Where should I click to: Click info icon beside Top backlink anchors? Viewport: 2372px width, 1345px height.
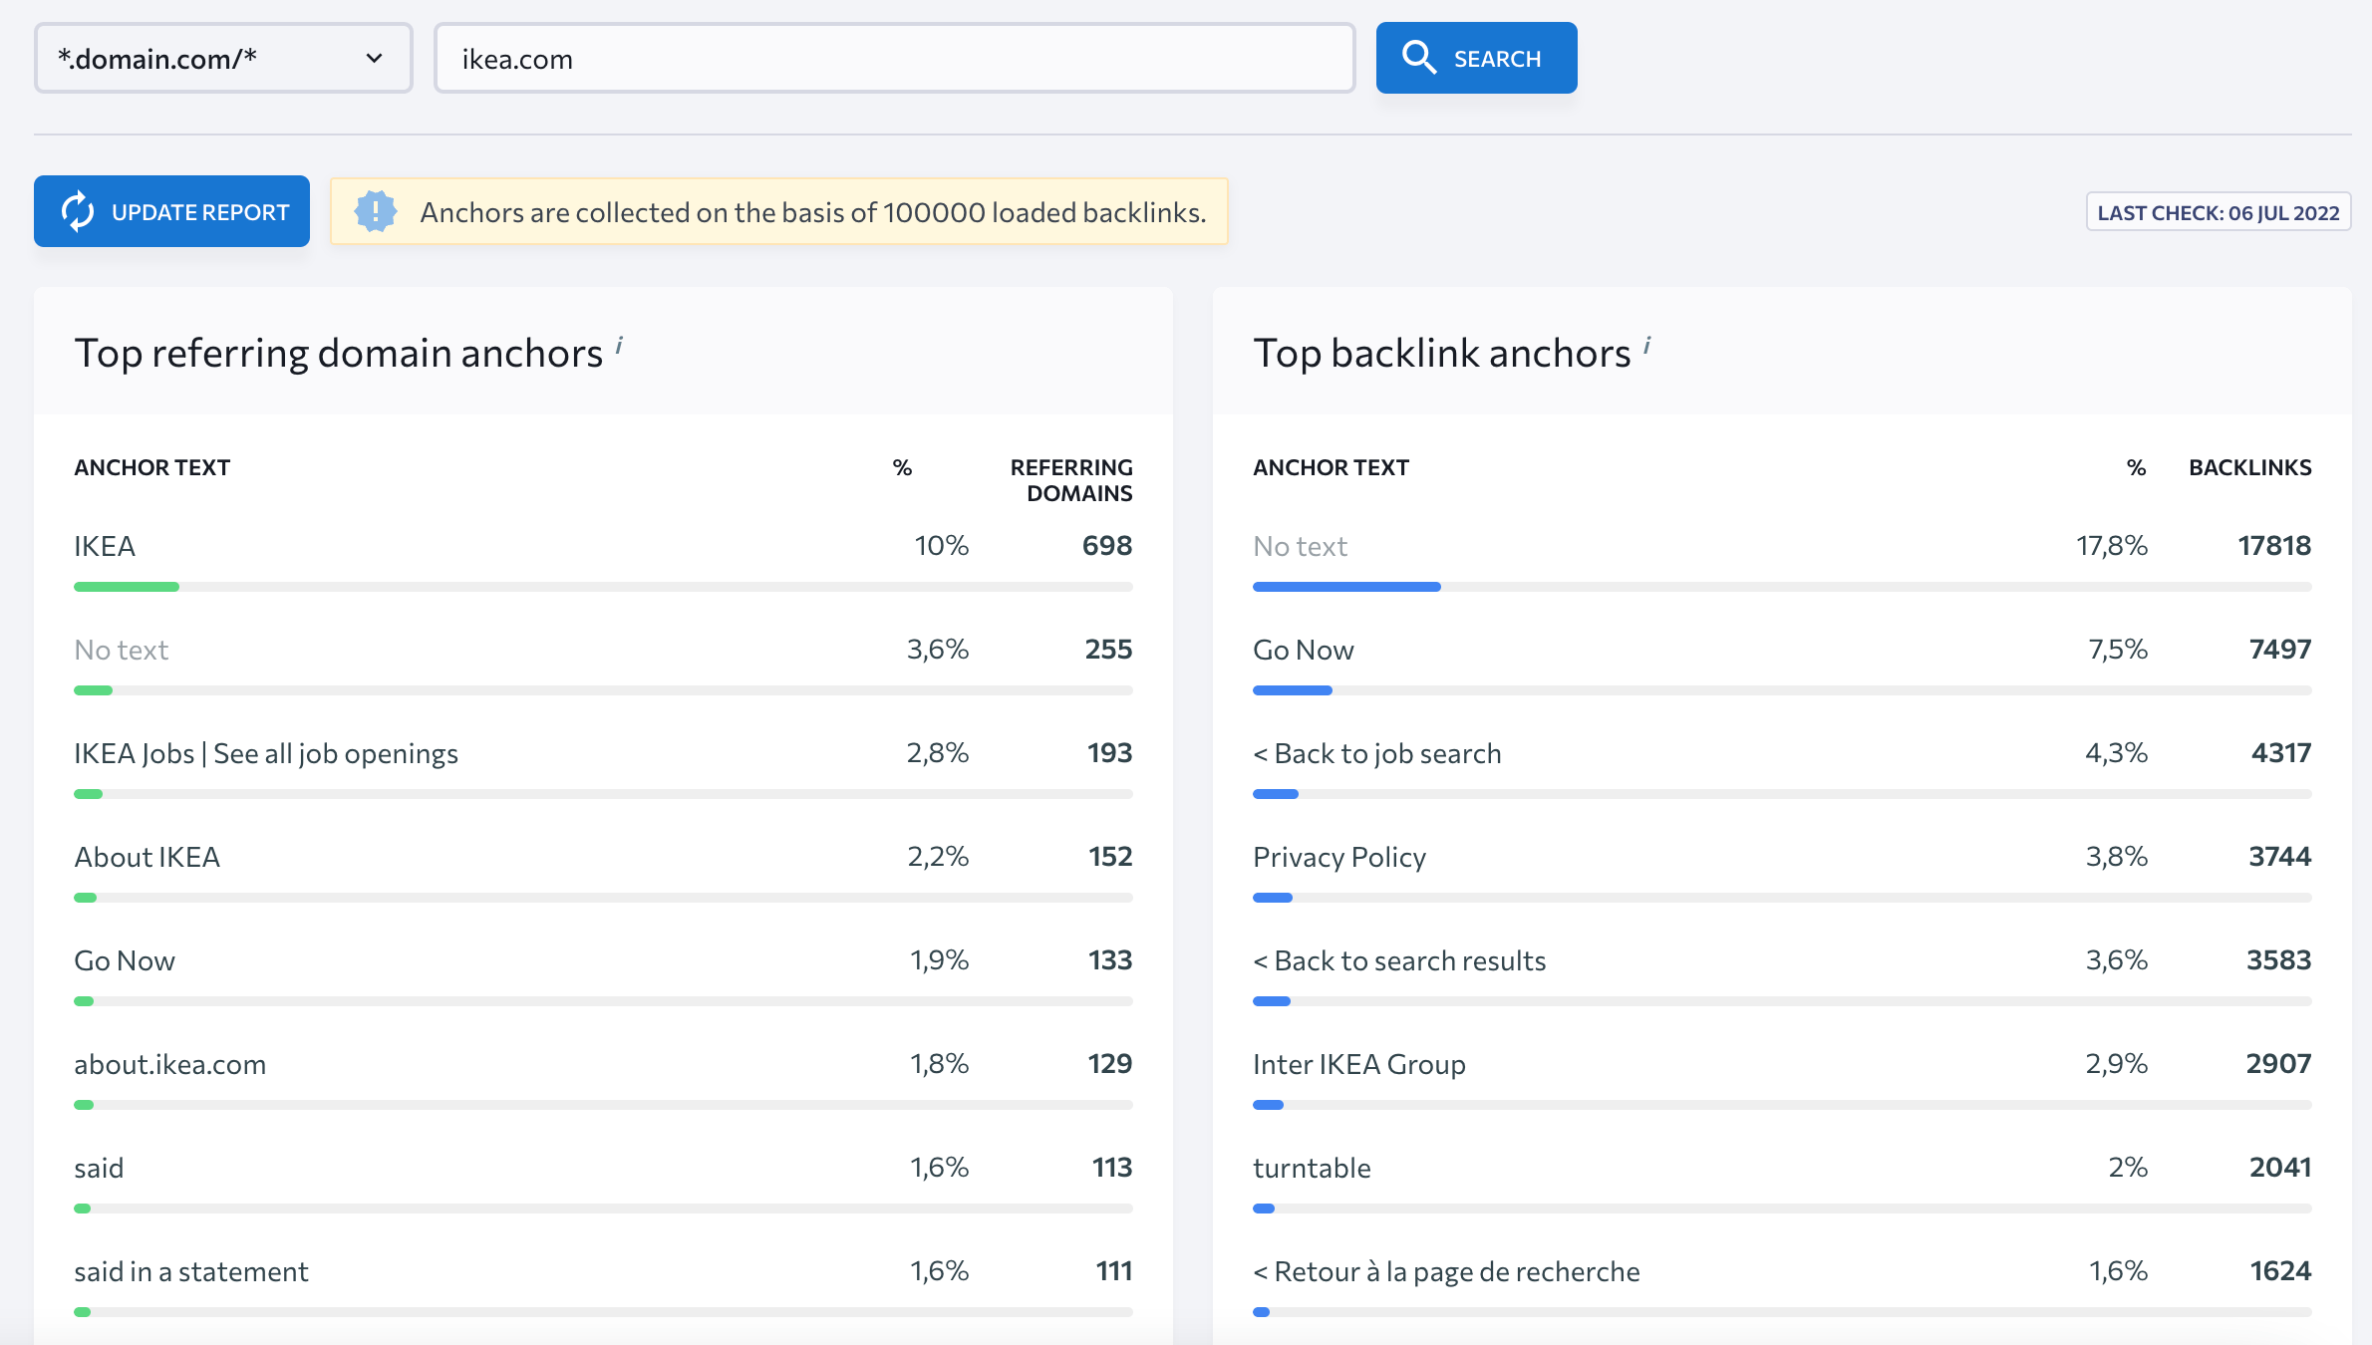pos(1647,345)
